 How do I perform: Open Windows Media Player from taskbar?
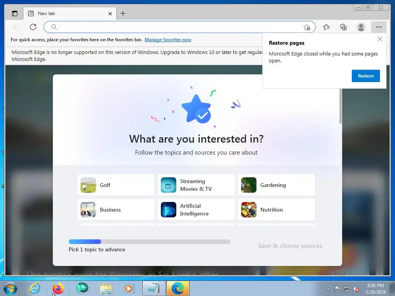[130, 288]
